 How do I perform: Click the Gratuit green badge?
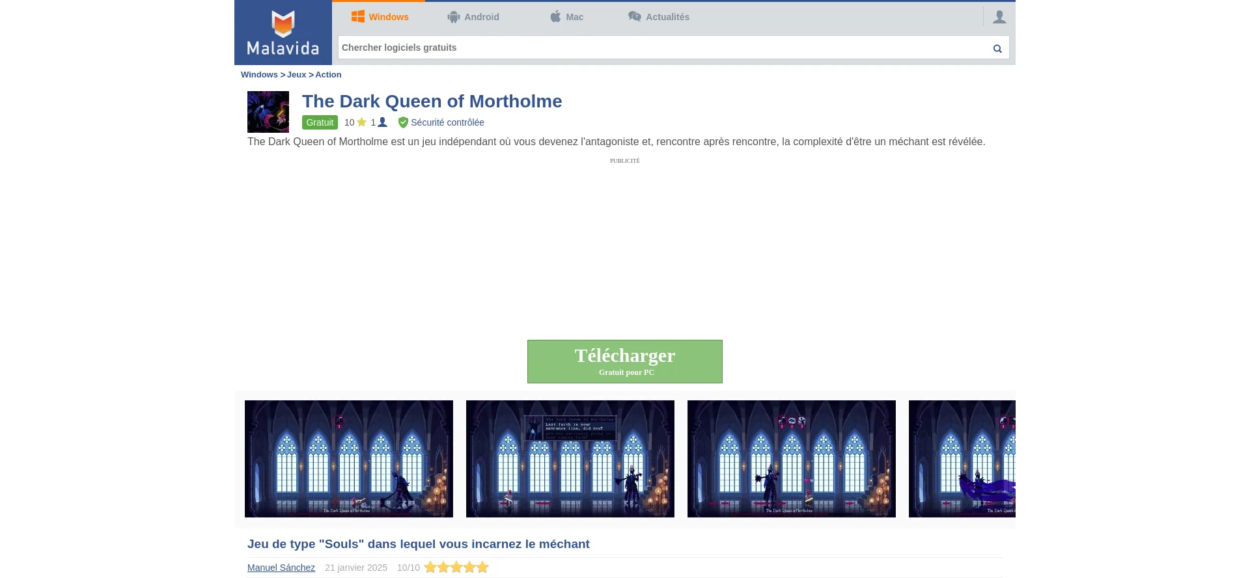[x=320, y=122]
